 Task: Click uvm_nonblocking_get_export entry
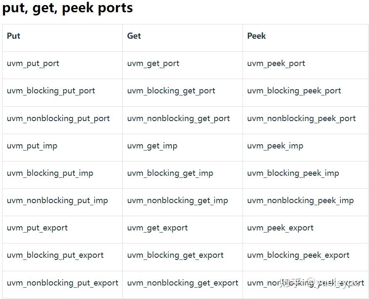tap(183, 283)
